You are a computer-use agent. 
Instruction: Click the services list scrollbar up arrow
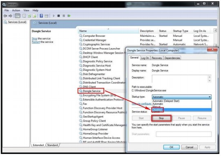[x=215, y=30]
